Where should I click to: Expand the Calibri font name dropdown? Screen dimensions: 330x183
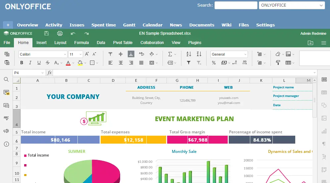tap(65, 54)
